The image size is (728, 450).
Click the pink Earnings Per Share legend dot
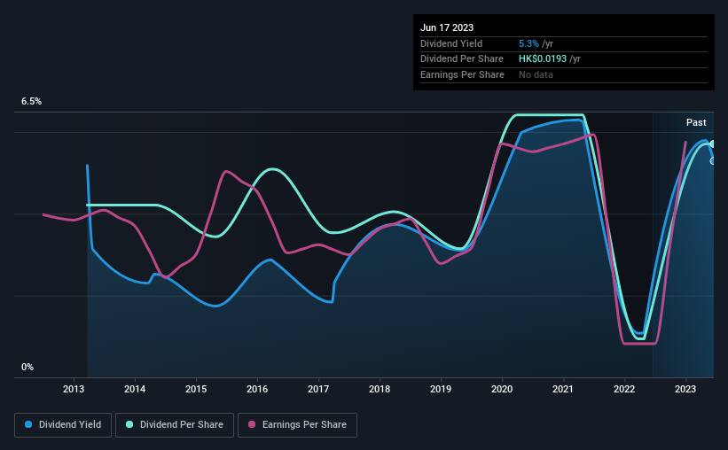252,424
